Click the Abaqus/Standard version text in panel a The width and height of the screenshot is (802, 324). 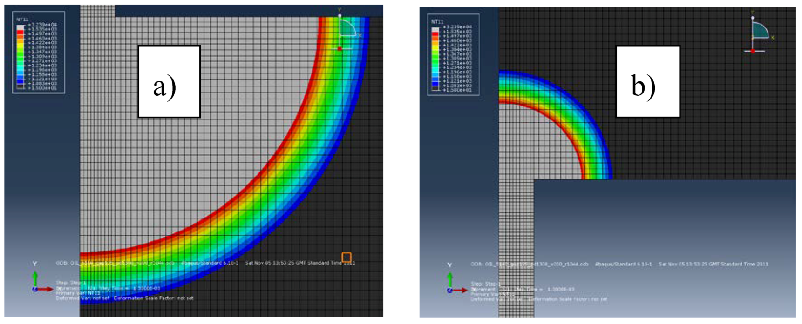pos(210,263)
